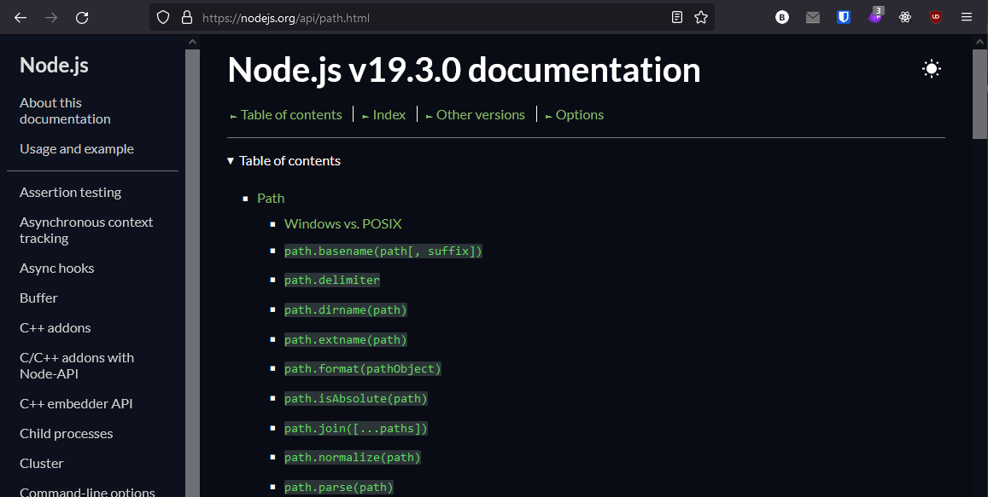Open About this documentation in sidebar
This screenshot has height=497, width=988.
point(65,111)
